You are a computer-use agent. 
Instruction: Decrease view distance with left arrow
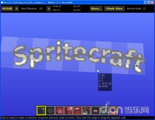(17, 9)
